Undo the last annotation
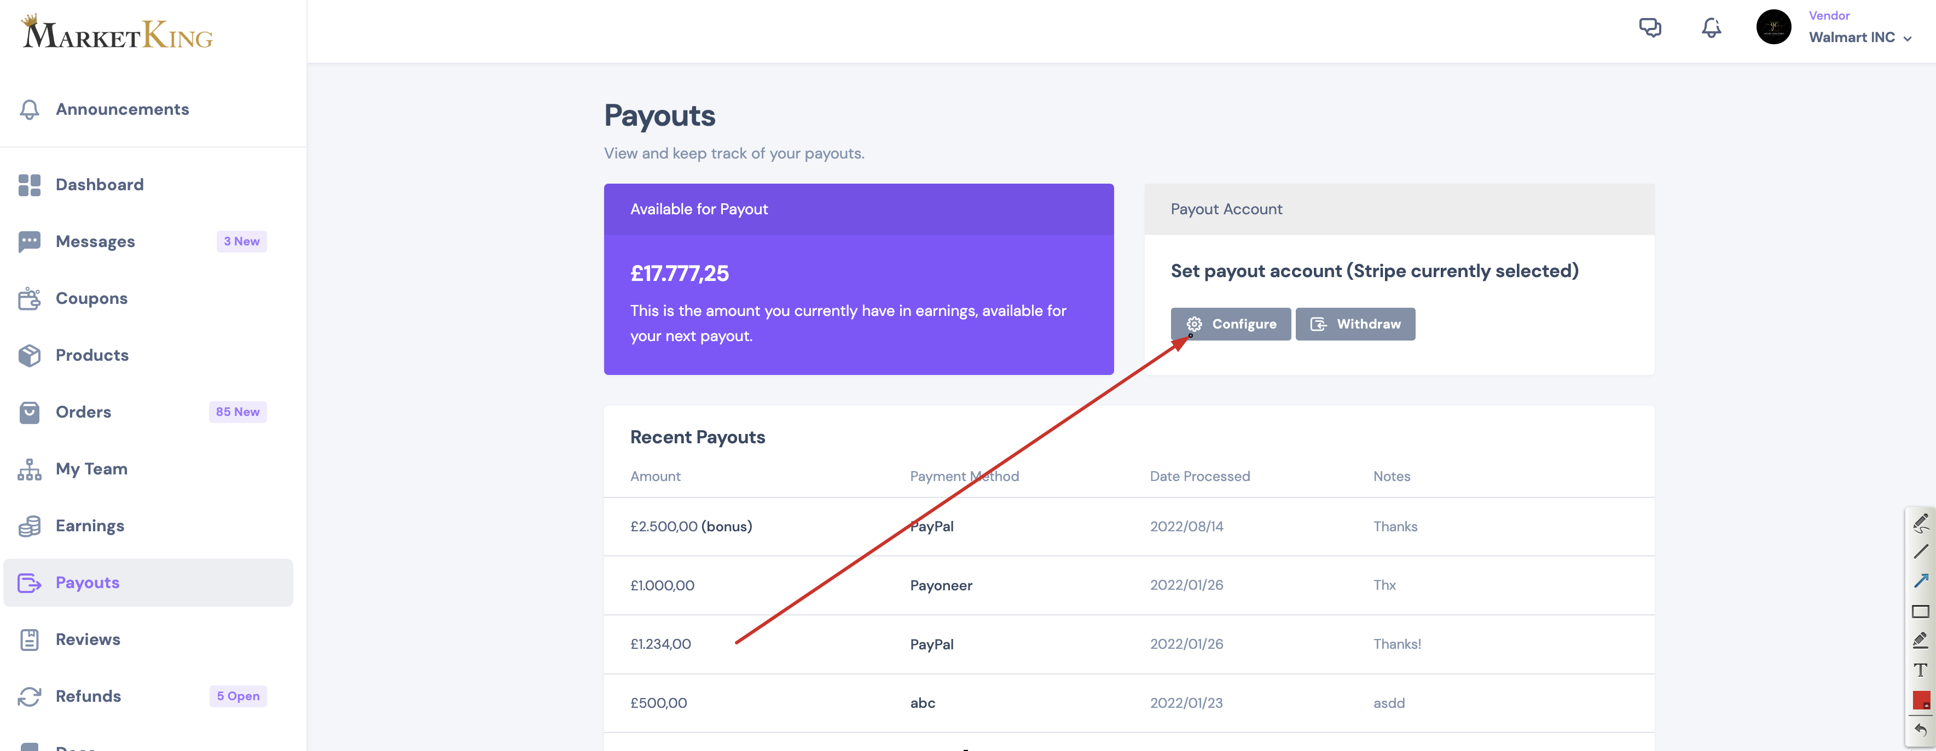1936x751 pixels. (1920, 729)
